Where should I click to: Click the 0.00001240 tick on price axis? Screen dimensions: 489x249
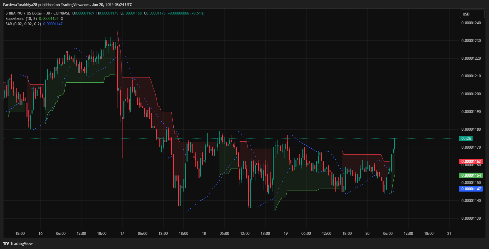point(471,23)
